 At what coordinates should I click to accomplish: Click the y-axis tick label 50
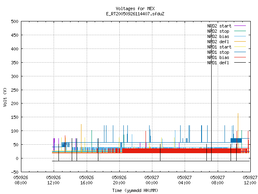coord(16,145)
